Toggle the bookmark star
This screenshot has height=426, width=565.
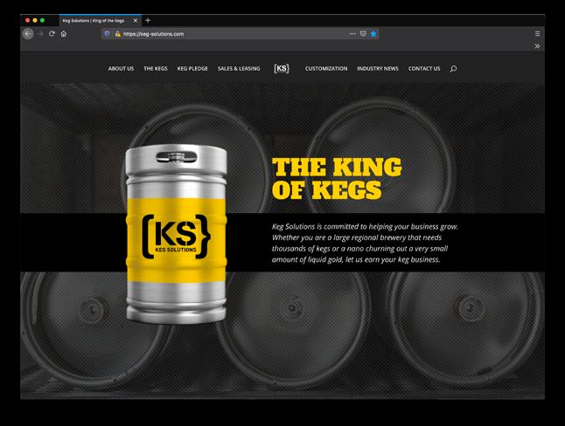point(373,34)
